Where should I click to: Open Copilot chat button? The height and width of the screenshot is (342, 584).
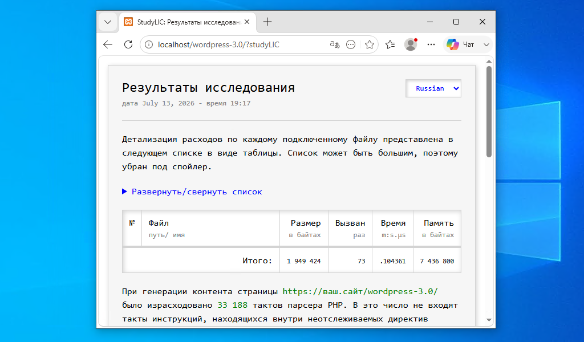coord(460,44)
